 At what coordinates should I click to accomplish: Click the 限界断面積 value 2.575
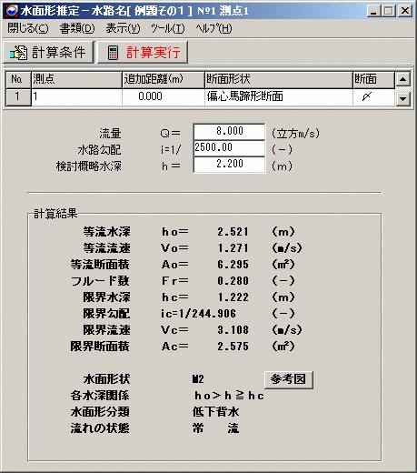coord(233,347)
